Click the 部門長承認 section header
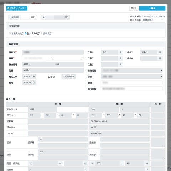The image size is (171, 171). coord(85,26)
